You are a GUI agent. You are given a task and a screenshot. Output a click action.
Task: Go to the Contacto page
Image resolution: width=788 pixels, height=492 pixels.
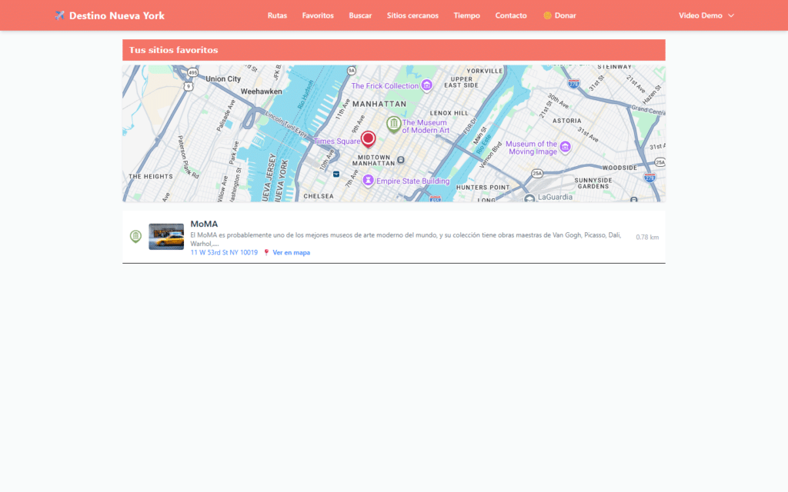(511, 15)
